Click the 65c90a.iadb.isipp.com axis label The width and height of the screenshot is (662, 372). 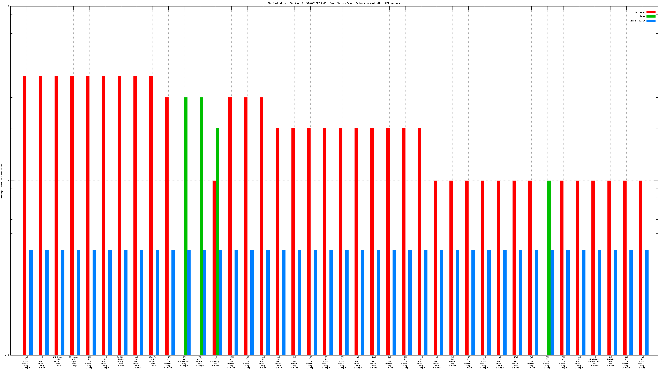58,361
